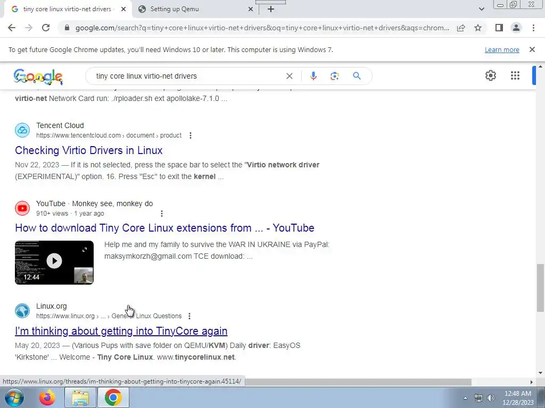The height and width of the screenshot is (408, 545).
Task: Expand the tab search chevron
Action: click(481, 10)
